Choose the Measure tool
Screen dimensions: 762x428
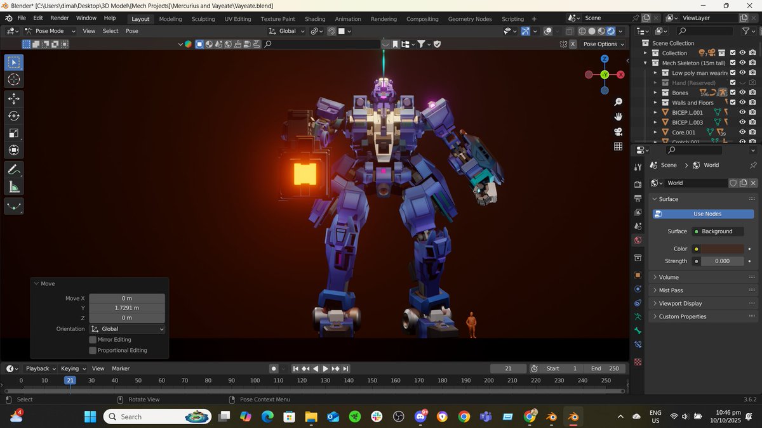(x=14, y=187)
